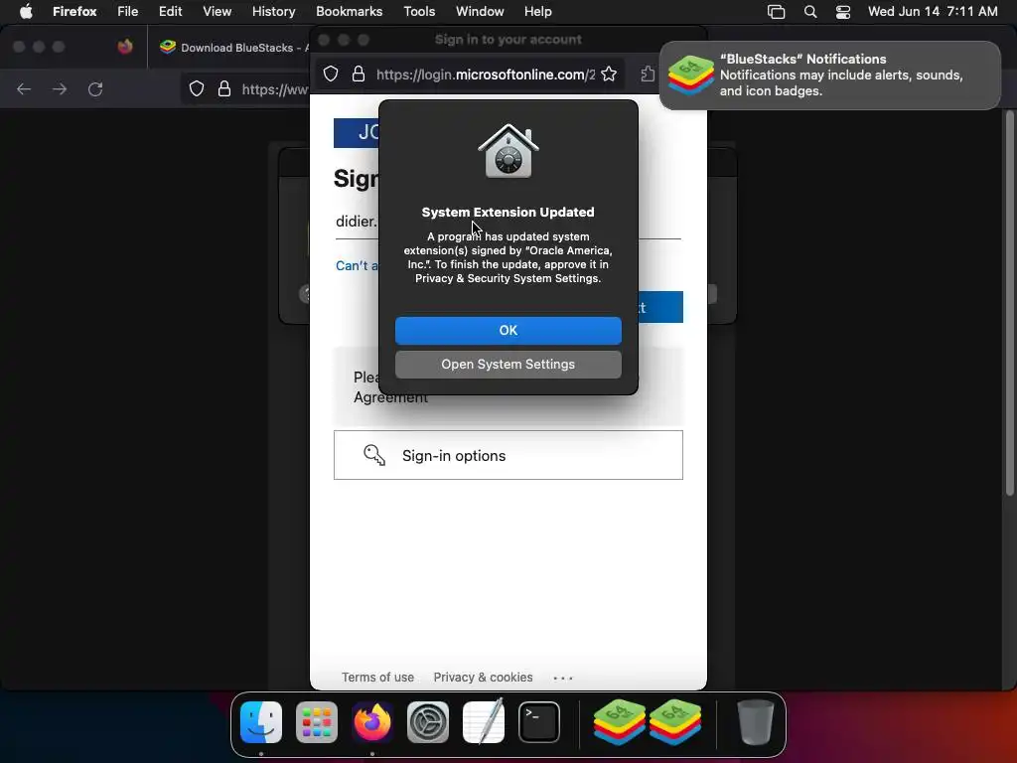Open Privacy & cookies link
This screenshot has width=1017, height=763.
click(484, 678)
